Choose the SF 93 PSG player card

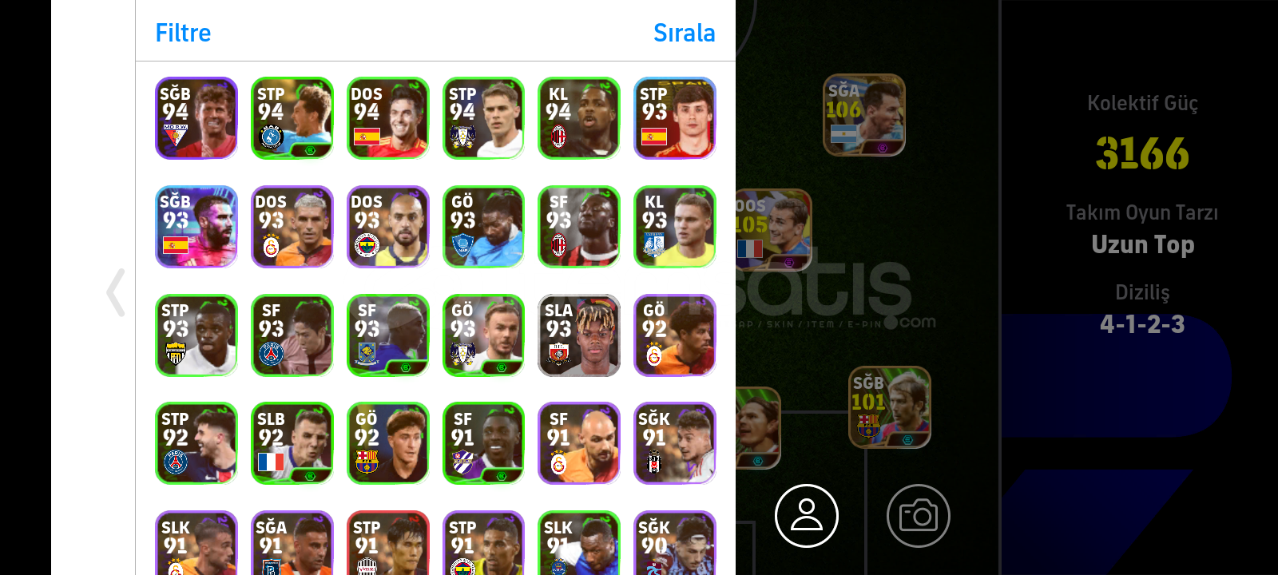coord(292,335)
